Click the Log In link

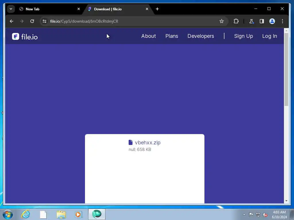point(270,36)
